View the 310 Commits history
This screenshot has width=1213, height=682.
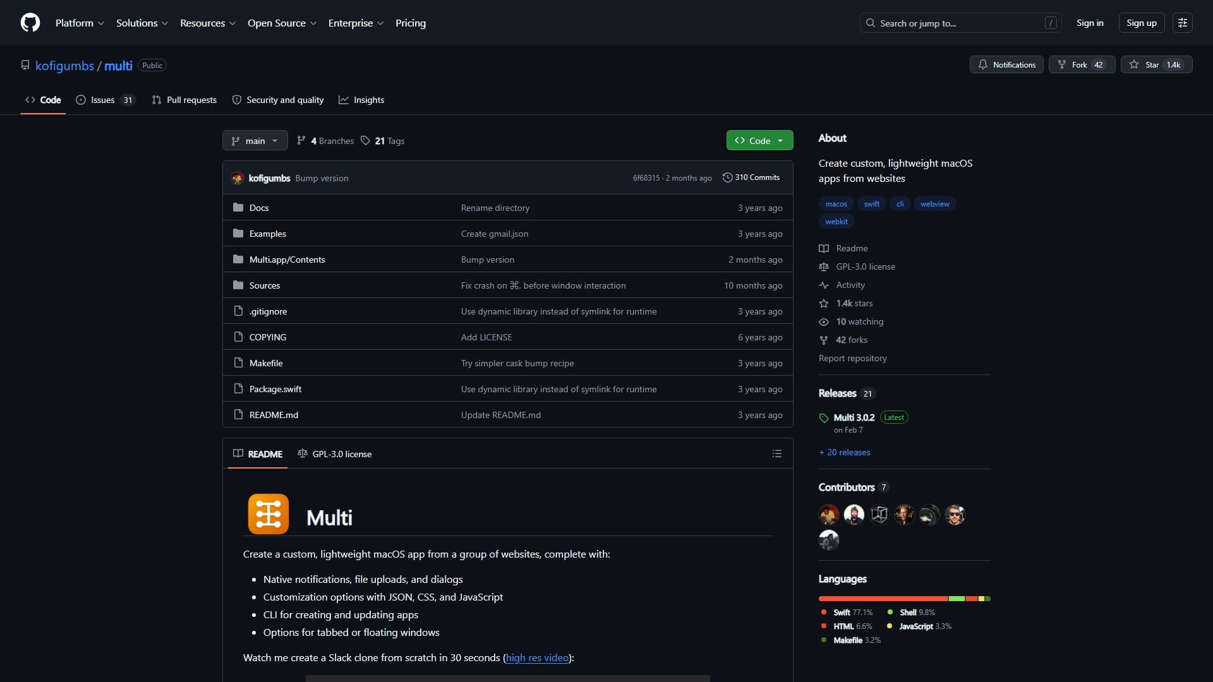pos(751,177)
